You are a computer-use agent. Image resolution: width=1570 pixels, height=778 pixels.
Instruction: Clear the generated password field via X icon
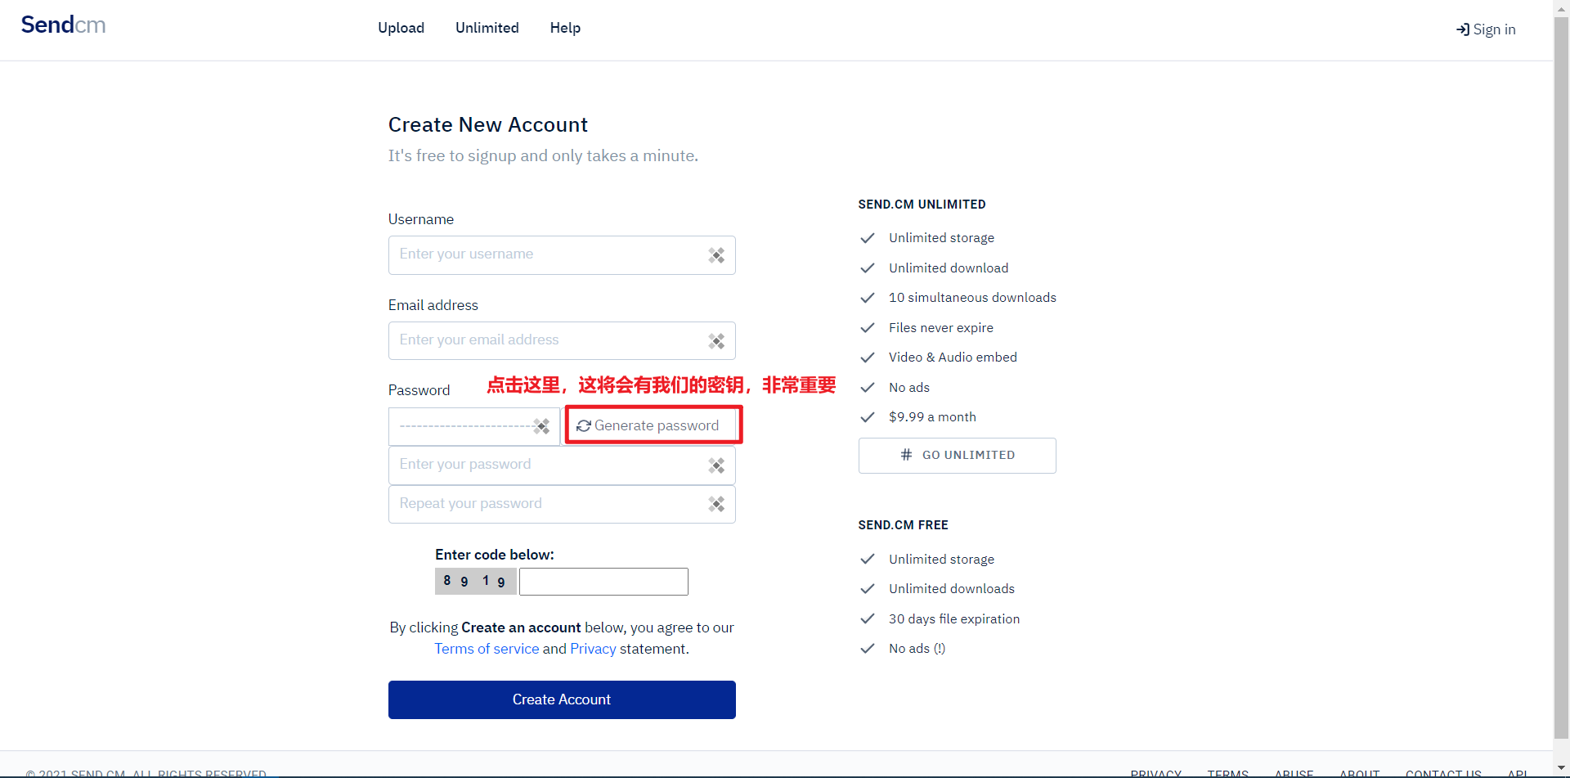tap(542, 426)
